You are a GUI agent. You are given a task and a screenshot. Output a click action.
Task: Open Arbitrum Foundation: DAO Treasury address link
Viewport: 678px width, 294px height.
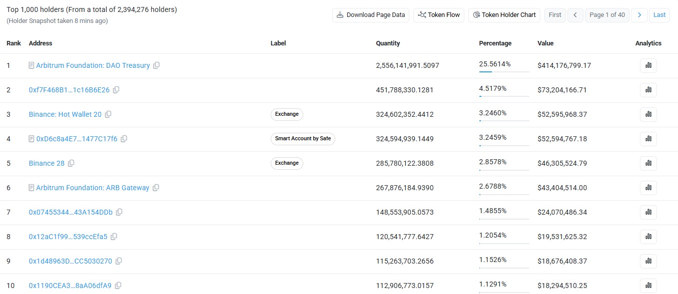tap(93, 65)
